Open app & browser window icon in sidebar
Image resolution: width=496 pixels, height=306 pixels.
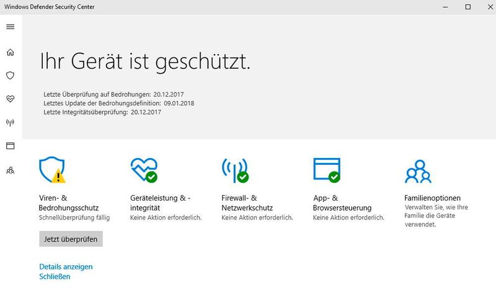[x=11, y=146]
